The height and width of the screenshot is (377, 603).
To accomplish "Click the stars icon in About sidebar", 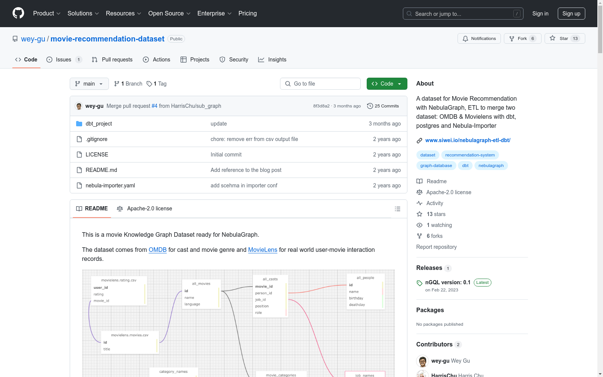I will (419, 214).
